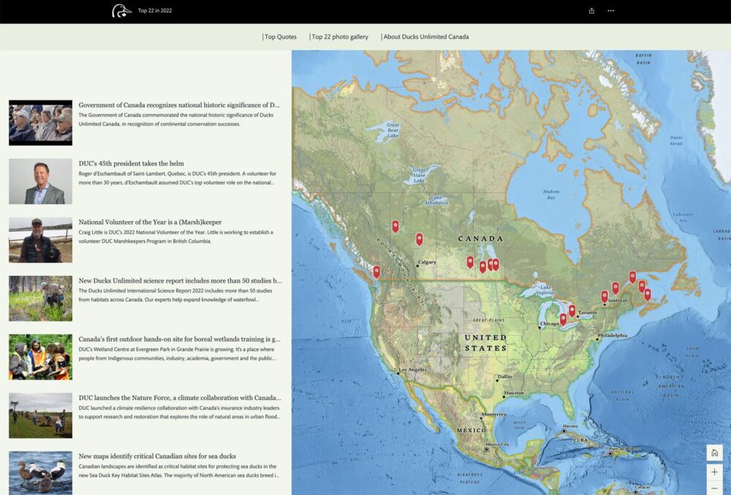Open "DUC's 45th president takes the helm" story
The image size is (731, 495).
coord(132,164)
